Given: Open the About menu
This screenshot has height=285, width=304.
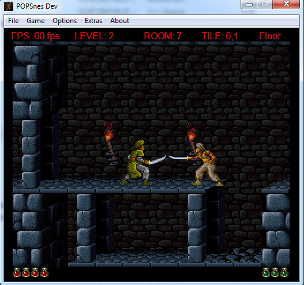Looking at the screenshot, I should (119, 21).
